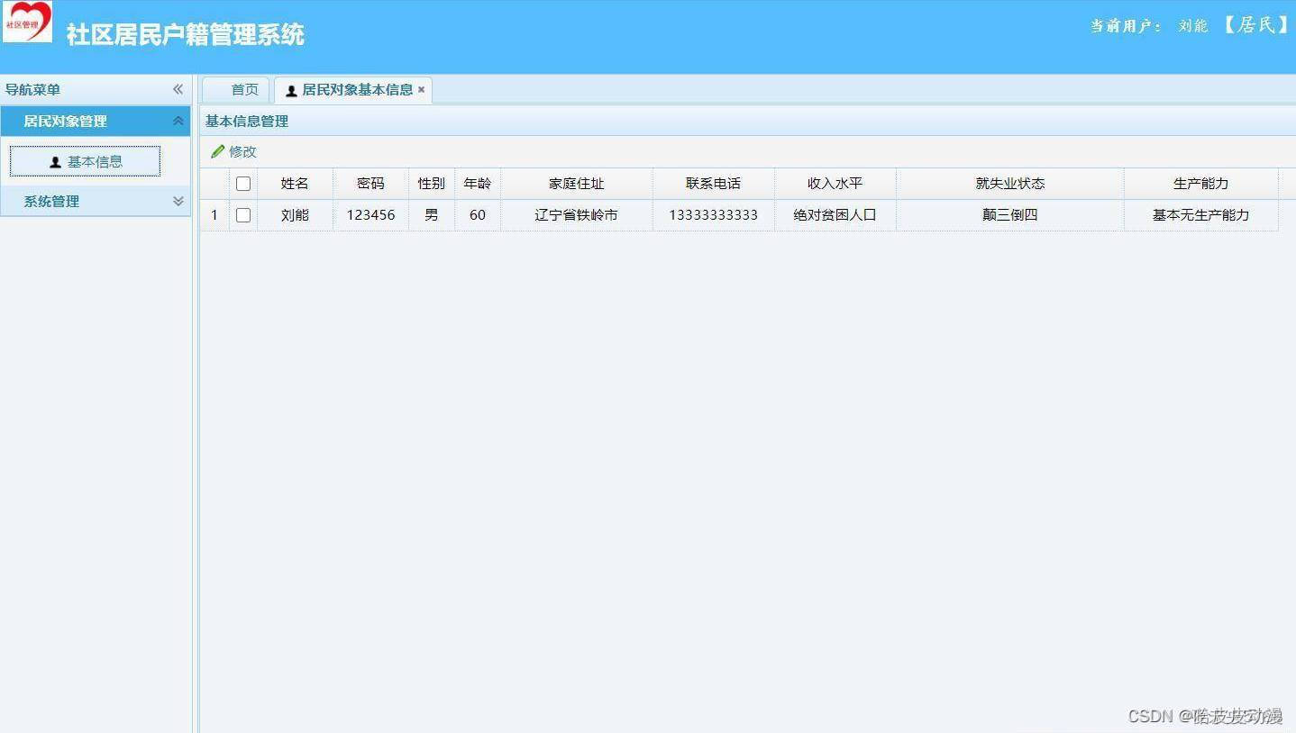This screenshot has height=733, width=1296.
Task: Click the 收入水平 column header
Action: point(835,184)
